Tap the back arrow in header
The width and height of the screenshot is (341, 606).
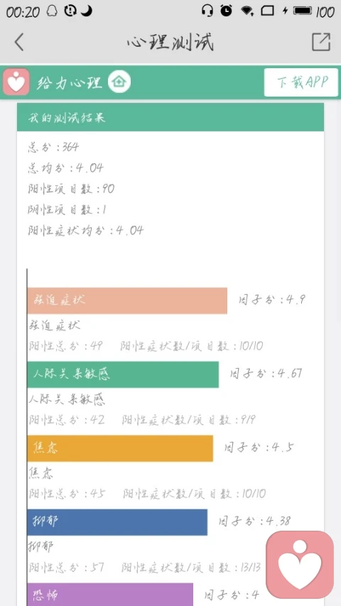(x=19, y=42)
